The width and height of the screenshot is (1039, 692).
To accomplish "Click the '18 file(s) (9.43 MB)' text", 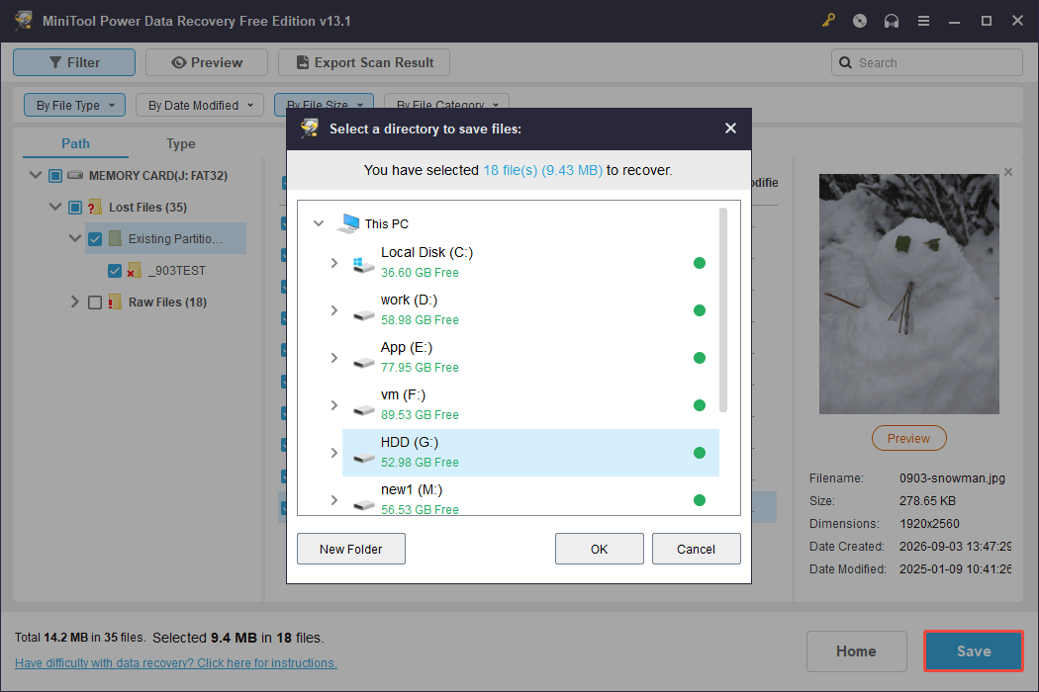I will tap(542, 170).
